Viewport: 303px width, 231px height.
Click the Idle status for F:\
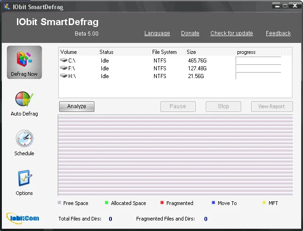coord(105,68)
